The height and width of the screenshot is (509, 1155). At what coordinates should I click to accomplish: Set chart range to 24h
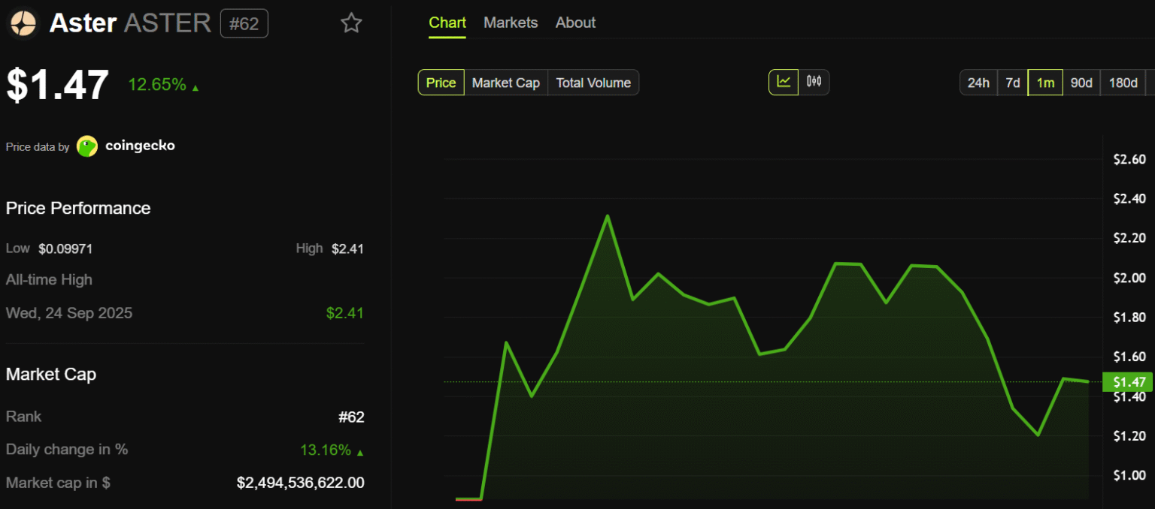[978, 83]
